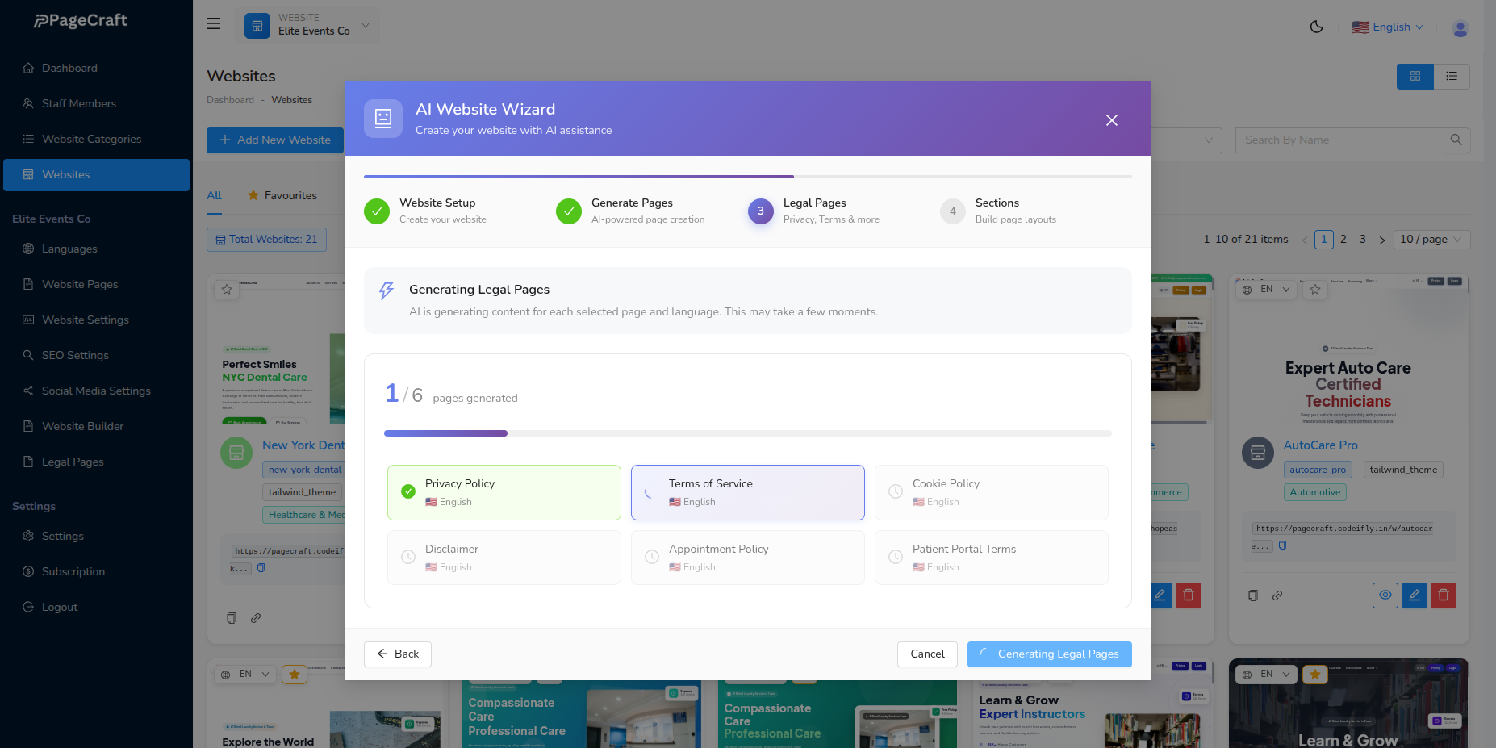Open the user profile avatar

tap(1459, 28)
